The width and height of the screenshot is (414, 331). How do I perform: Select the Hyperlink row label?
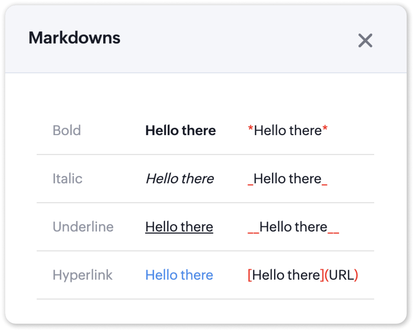point(83,275)
